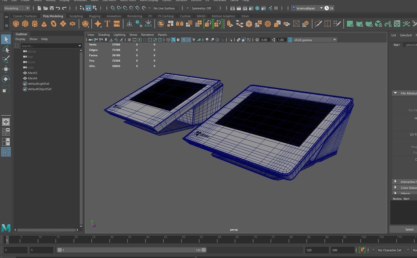Toggle film gate in viewport toolbar
Screen dimensions: 417x258
coord(135,40)
